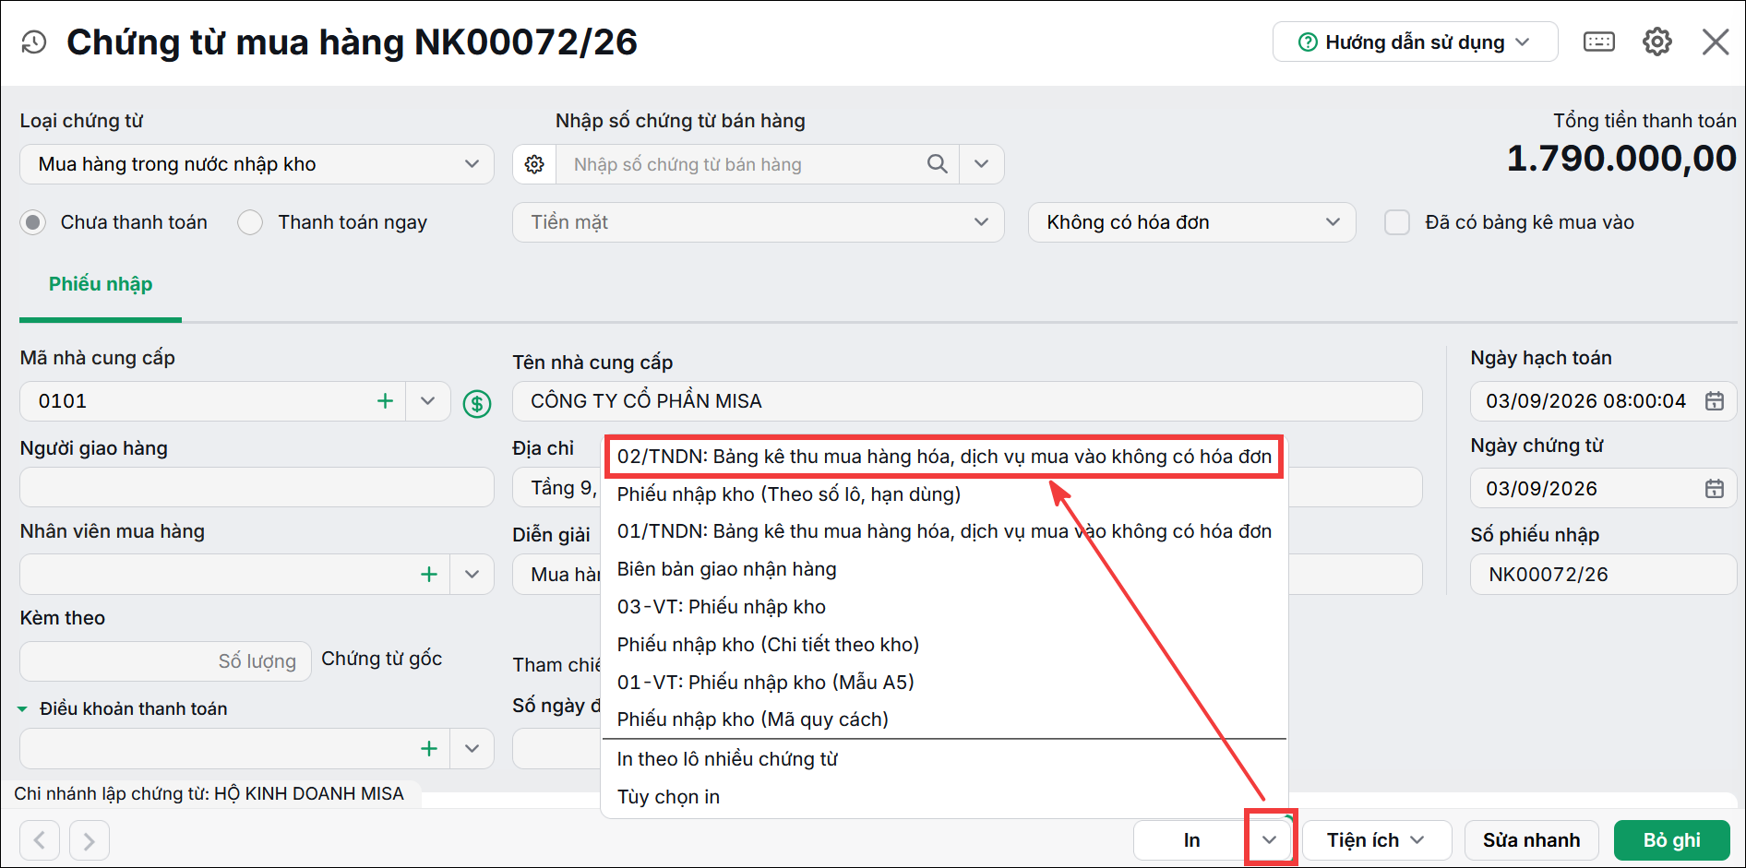Switch to Phiếu nhập tab

point(101,284)
